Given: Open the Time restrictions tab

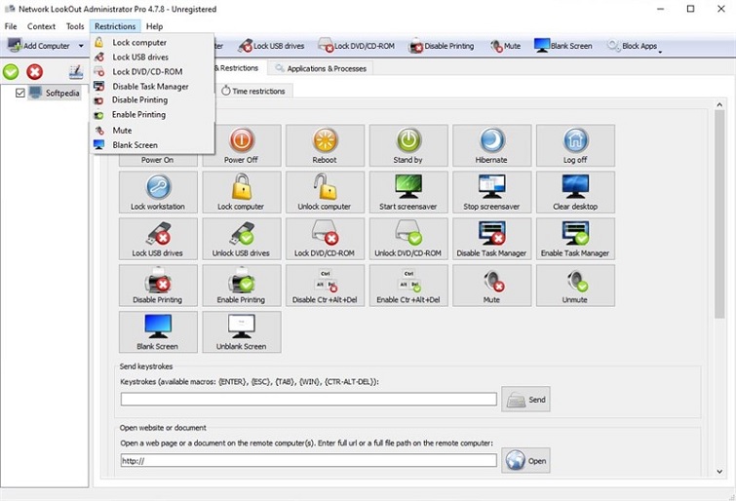Looking at the screenshot, I should pos(253,91).
